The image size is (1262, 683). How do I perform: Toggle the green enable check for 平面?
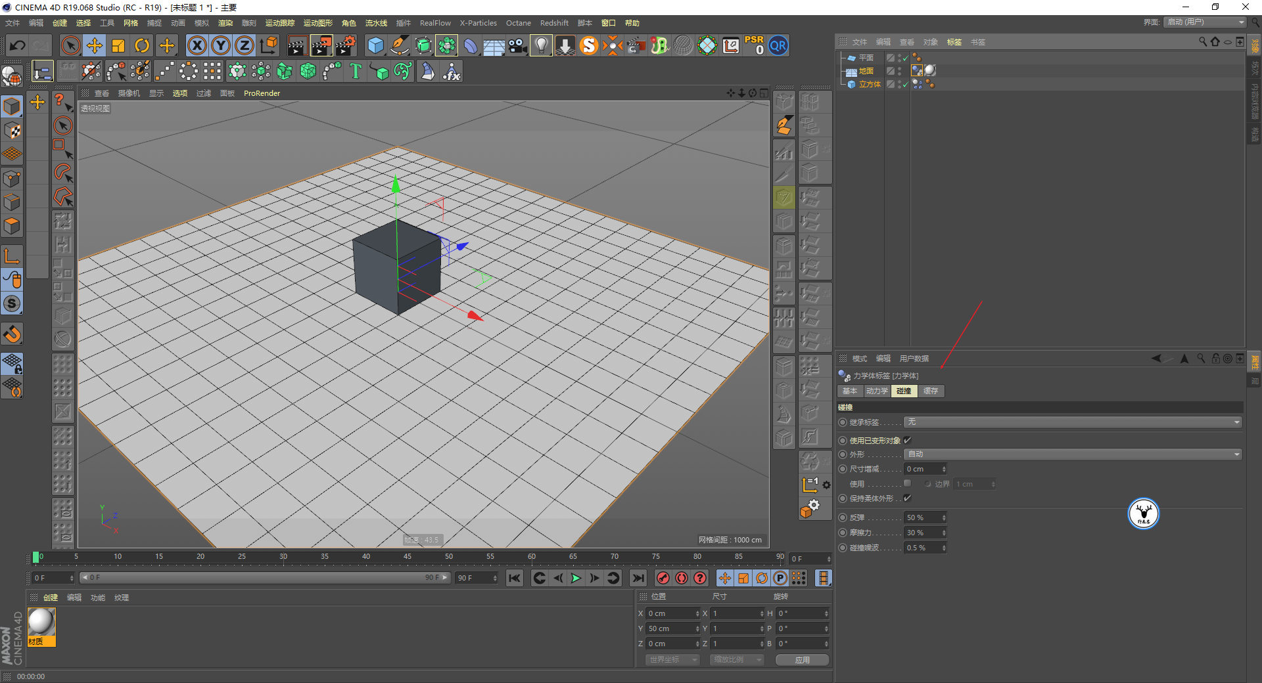[x=905, y=58]
